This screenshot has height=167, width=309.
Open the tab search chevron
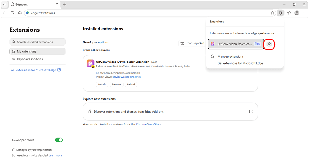point(4,4)
